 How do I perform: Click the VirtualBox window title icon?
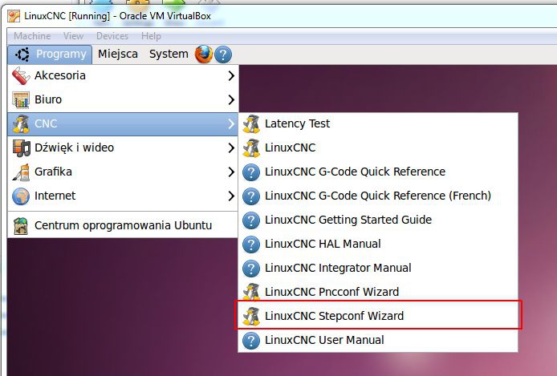pos(14,16)
